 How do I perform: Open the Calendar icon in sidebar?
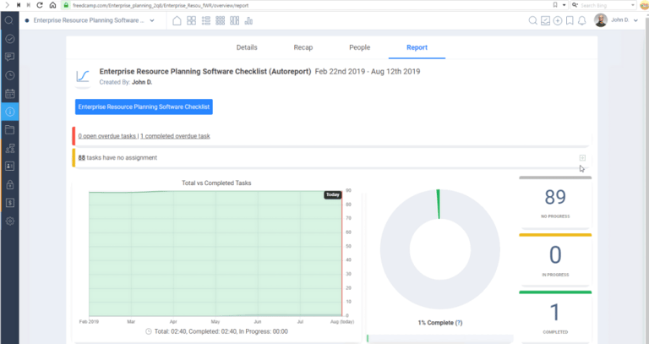pyautogui.click(x=10, y=93)
